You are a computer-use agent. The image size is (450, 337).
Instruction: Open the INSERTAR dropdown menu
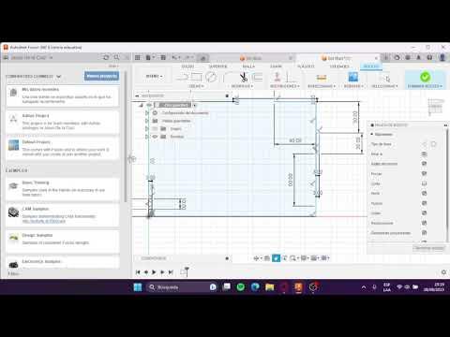353,86
